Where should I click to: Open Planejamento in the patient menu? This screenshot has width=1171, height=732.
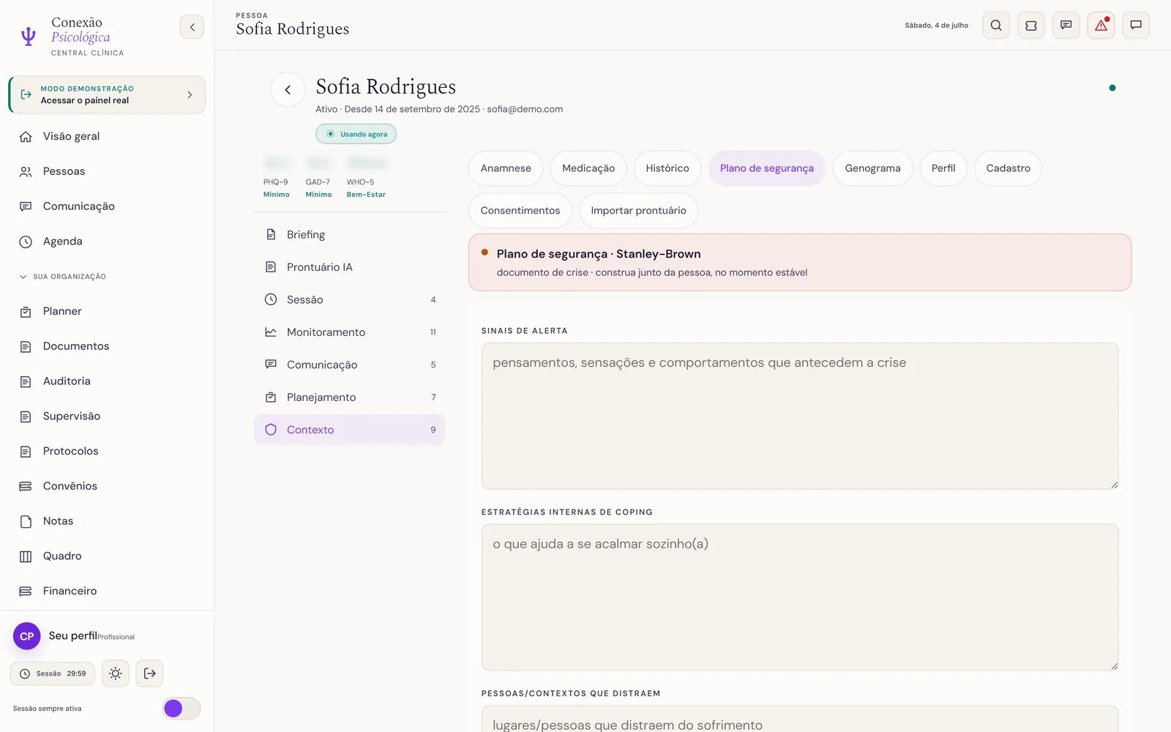(x=350, y=397)
